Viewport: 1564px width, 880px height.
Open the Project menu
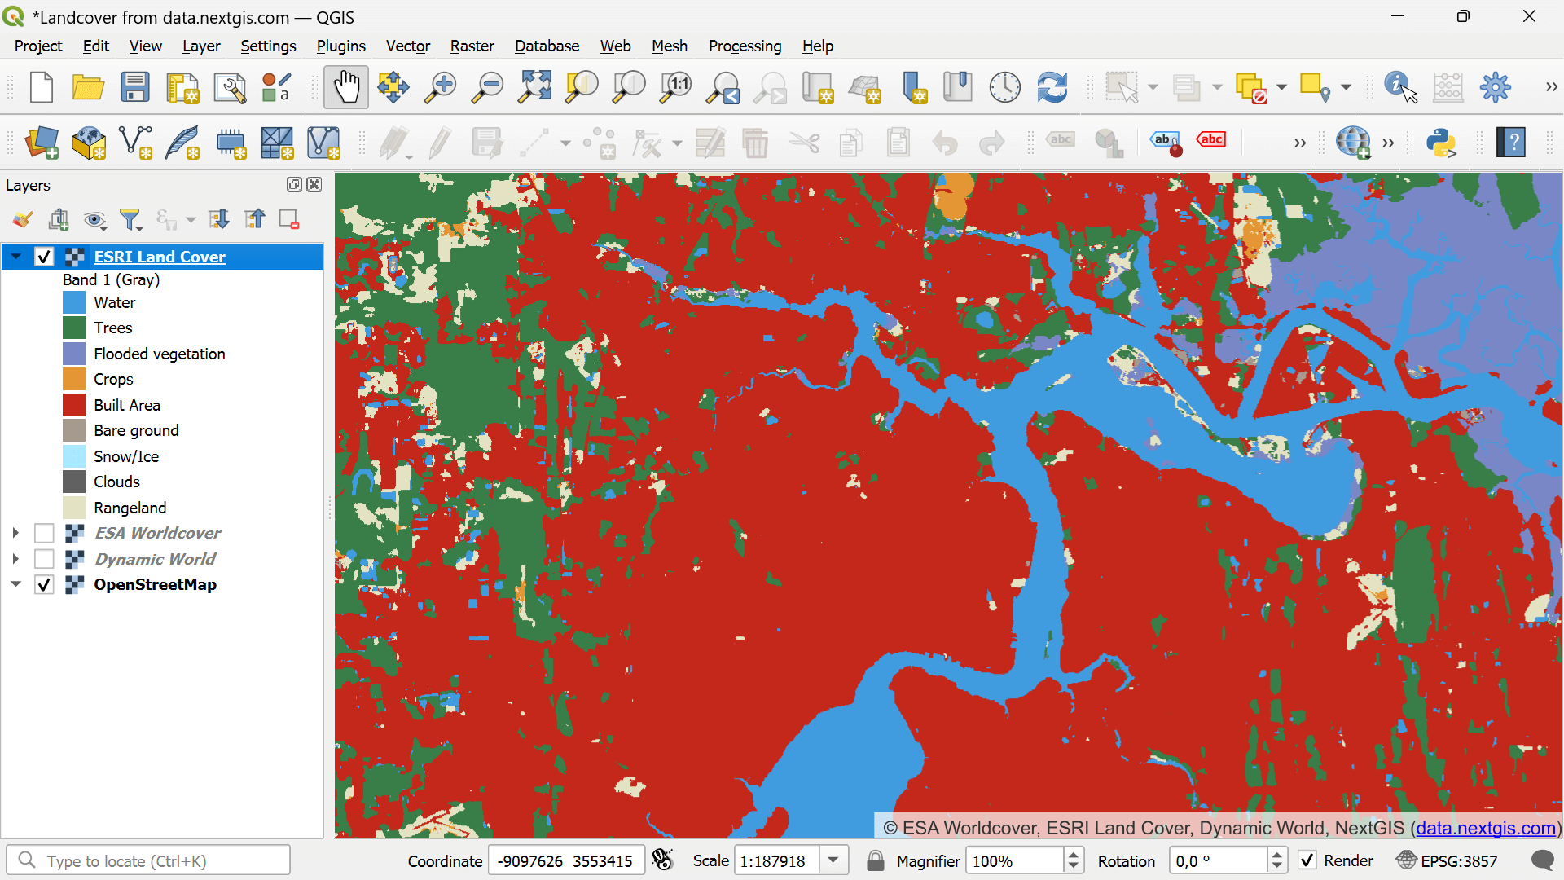38,46
